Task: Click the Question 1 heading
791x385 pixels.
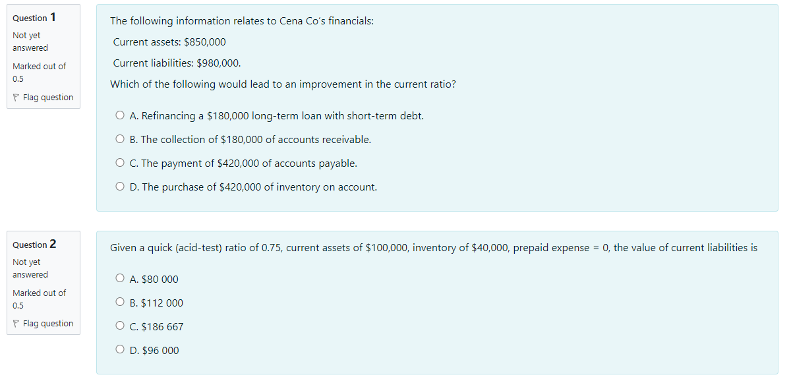Action: point(34,18)
